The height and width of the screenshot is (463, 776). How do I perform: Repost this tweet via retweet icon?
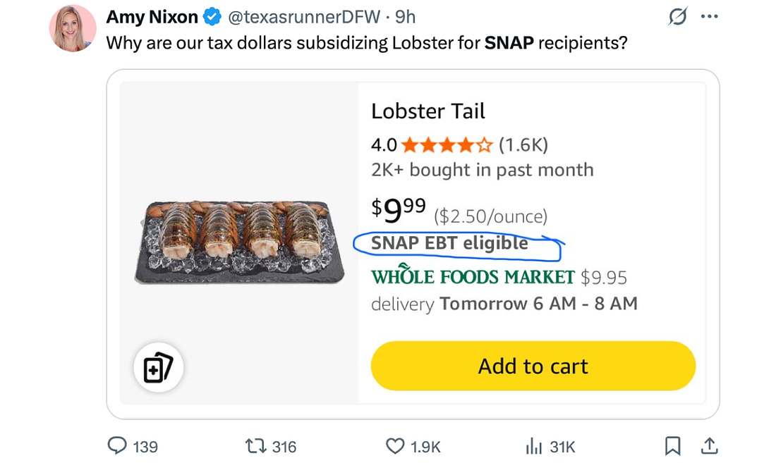(254, 446)
